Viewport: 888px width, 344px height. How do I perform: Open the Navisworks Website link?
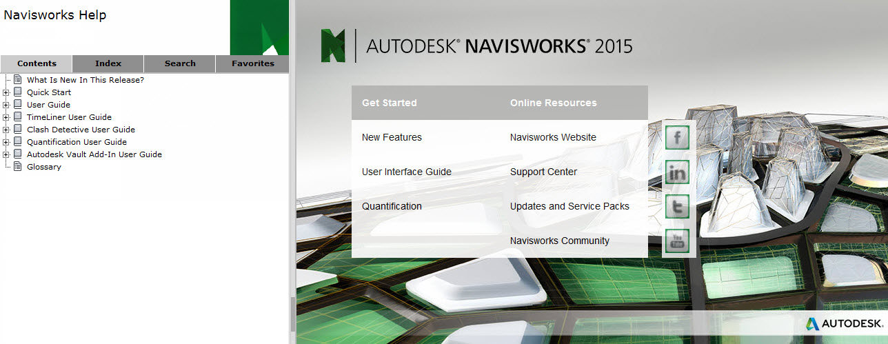pyautogui.click(x=553, y=137)
